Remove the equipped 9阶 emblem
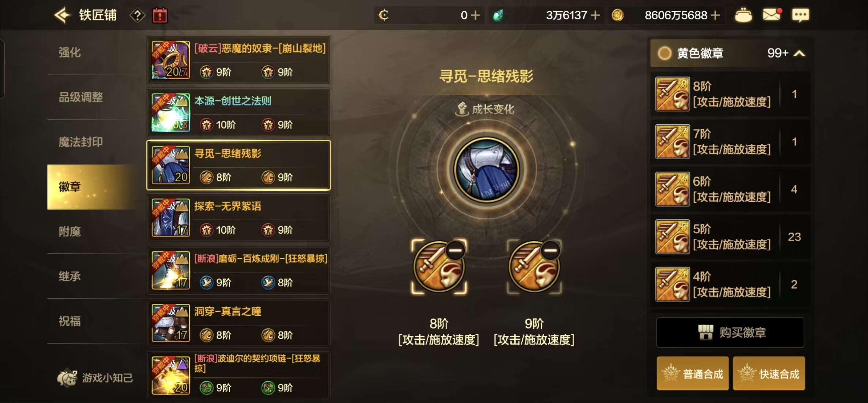 click(551, 250)
